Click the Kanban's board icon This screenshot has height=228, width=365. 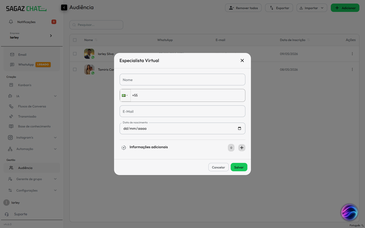(x=11, y=85)
